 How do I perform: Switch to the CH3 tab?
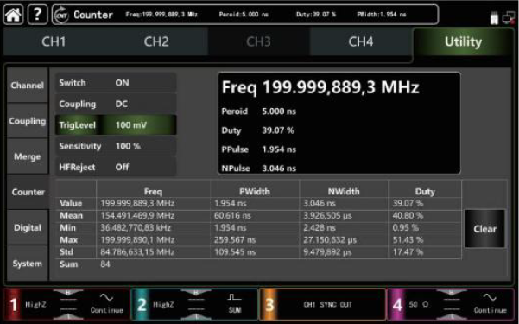tap(258, 41)
